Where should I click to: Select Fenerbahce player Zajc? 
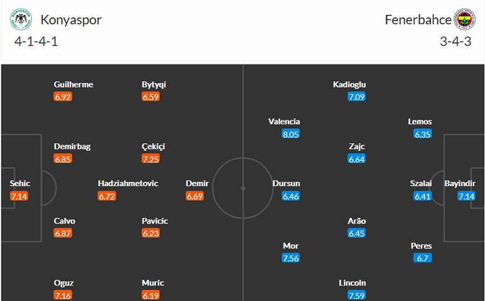tap(357, 146)
